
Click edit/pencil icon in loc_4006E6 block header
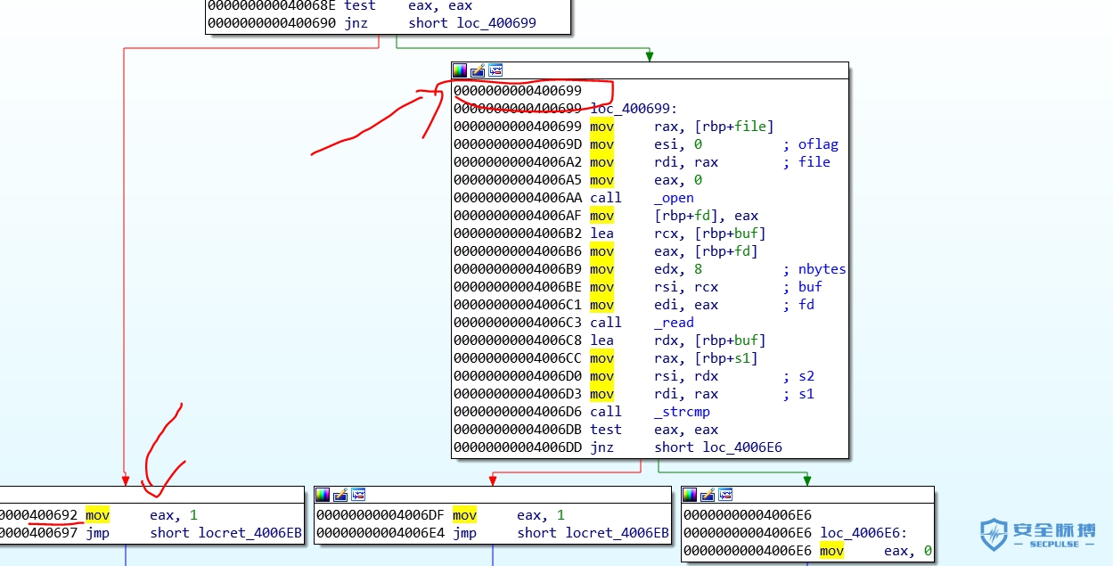coord(708,495)
